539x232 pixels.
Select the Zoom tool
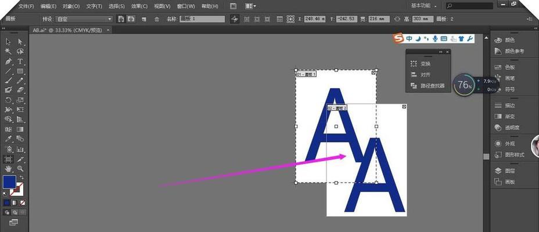click(x=20, y=169)
